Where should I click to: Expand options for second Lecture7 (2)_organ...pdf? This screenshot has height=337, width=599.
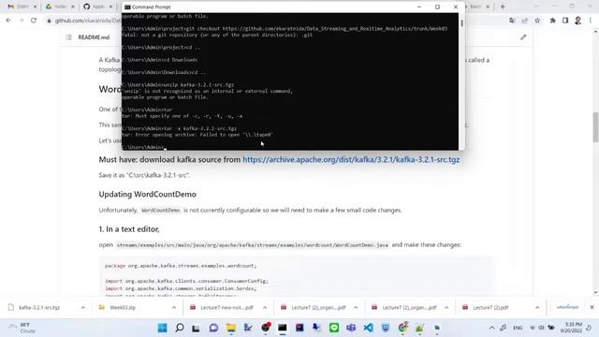click(446, 307)
